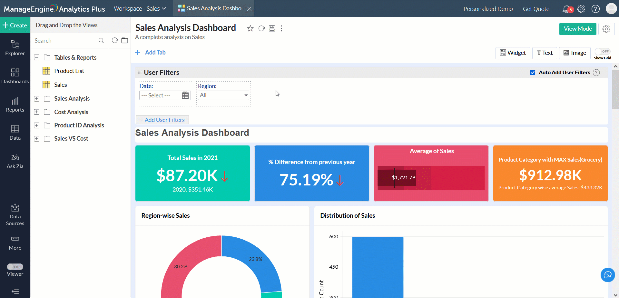Open user profile avatar

(611, 8)
